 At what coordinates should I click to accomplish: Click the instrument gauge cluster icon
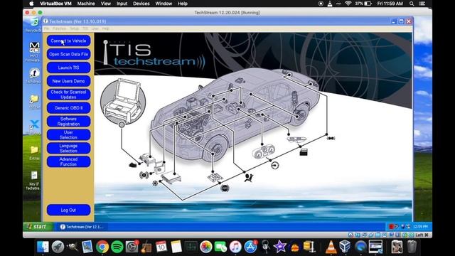click(x=264, y=151)
